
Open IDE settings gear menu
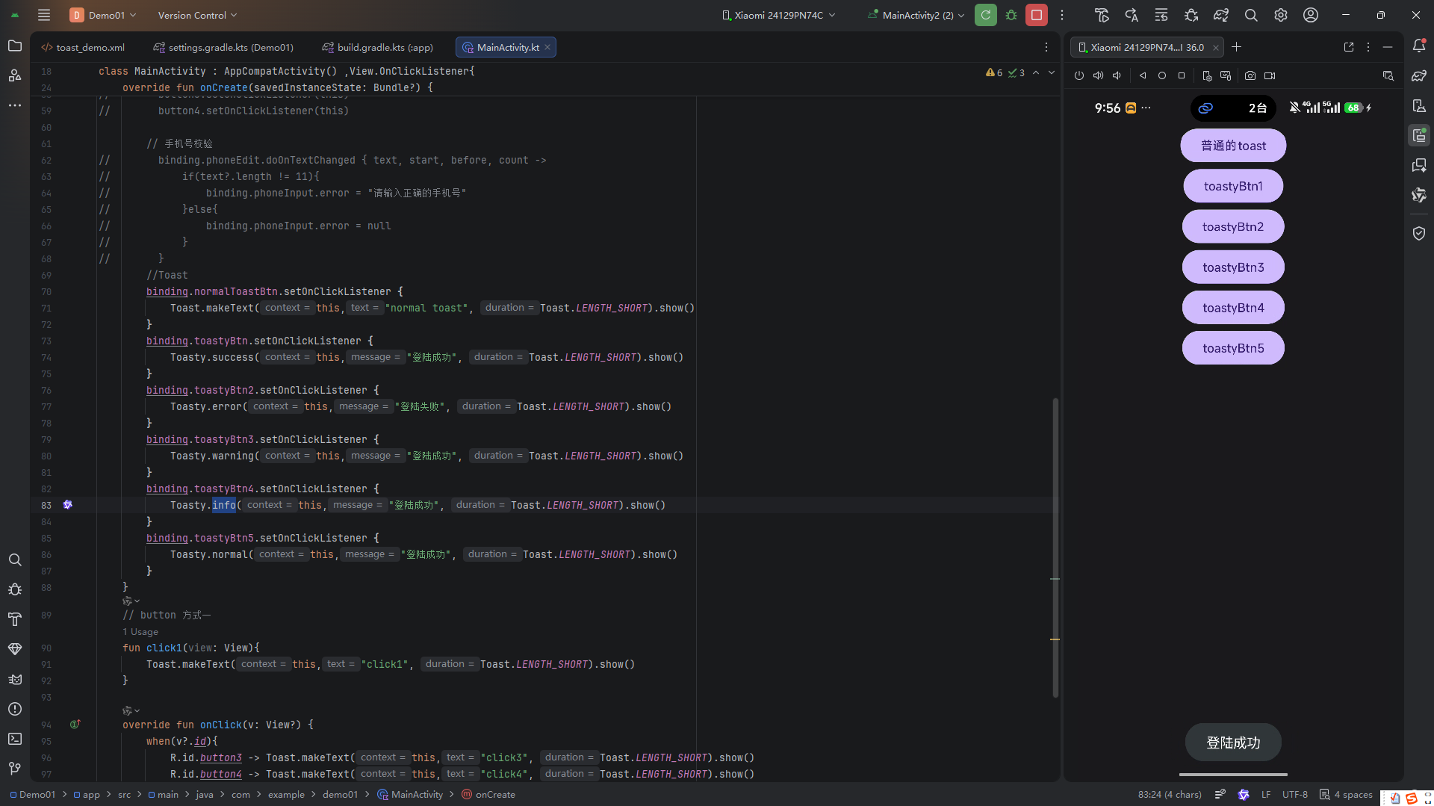[x=1281, y=15]
